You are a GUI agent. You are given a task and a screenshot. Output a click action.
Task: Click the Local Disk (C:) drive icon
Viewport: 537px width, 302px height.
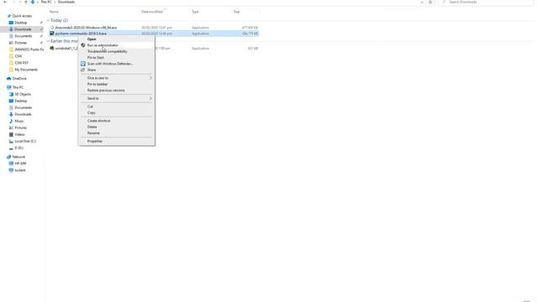click(11, 141)
